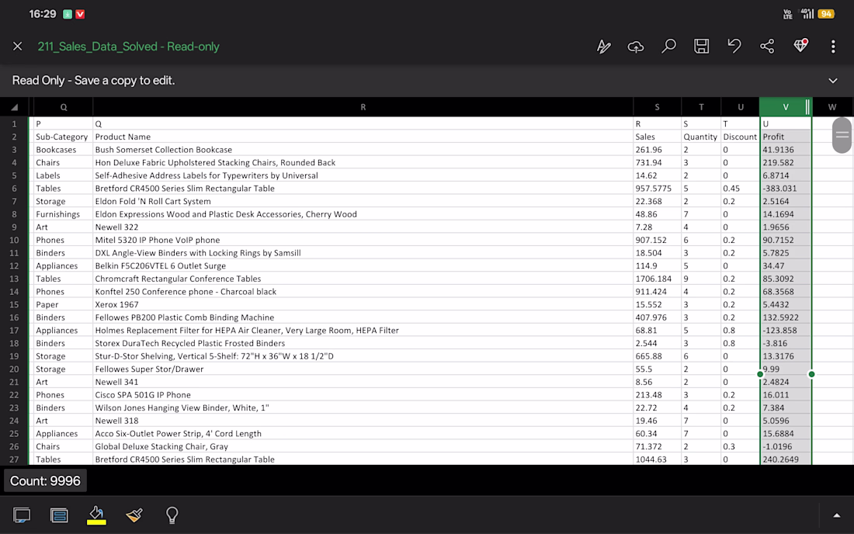Select row 27 header
Screen dimensions: 854x534
(x=14, y=459)
